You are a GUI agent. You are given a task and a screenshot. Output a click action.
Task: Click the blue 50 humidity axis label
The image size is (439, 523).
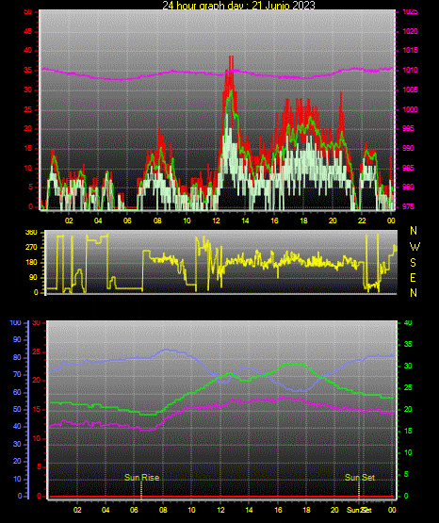click(17, 409)
